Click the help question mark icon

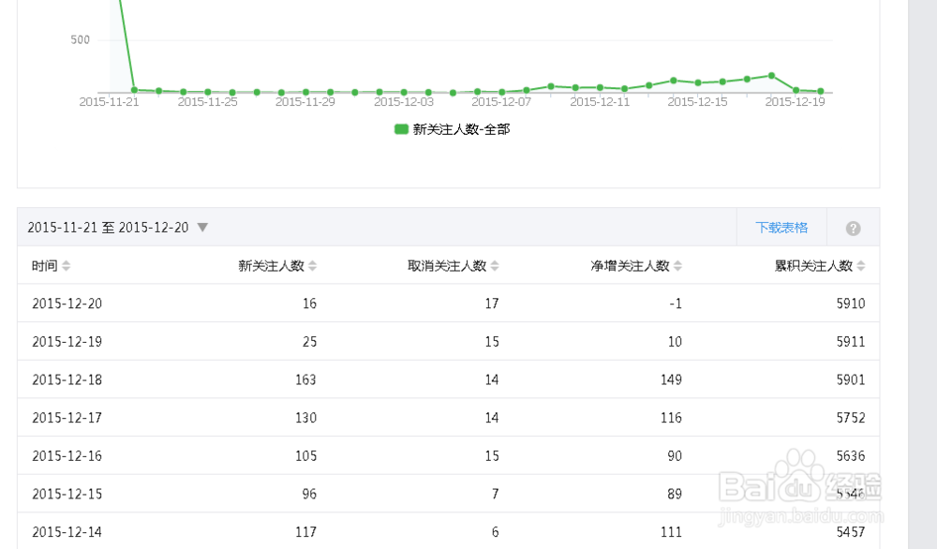pyautogui.click(x=853, y=226)
